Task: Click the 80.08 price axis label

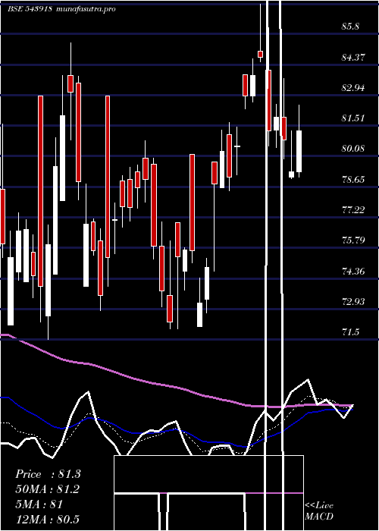Action: [x=353, y=149]
